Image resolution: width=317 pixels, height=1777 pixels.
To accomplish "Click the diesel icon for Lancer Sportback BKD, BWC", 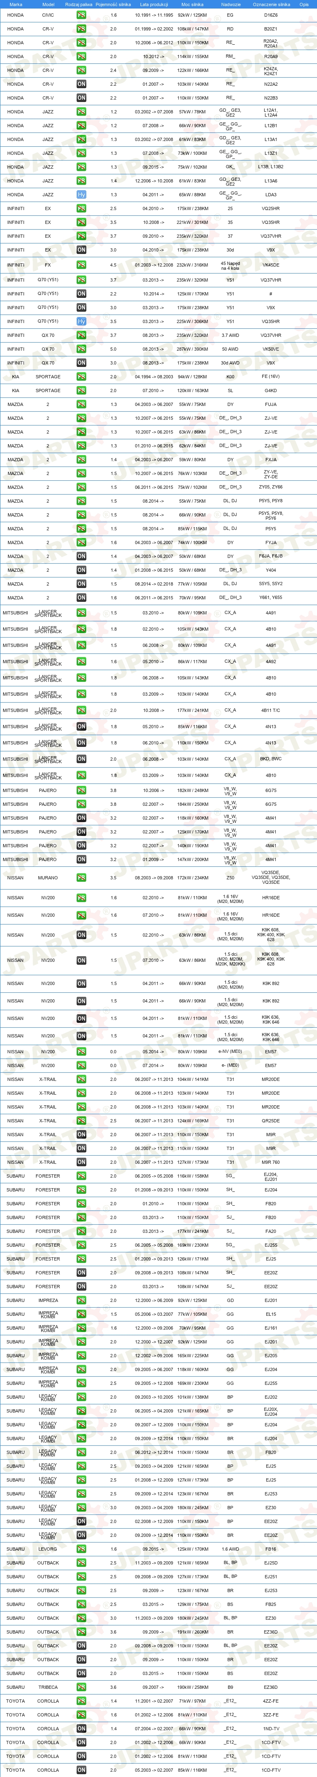I will click(81, 759).
